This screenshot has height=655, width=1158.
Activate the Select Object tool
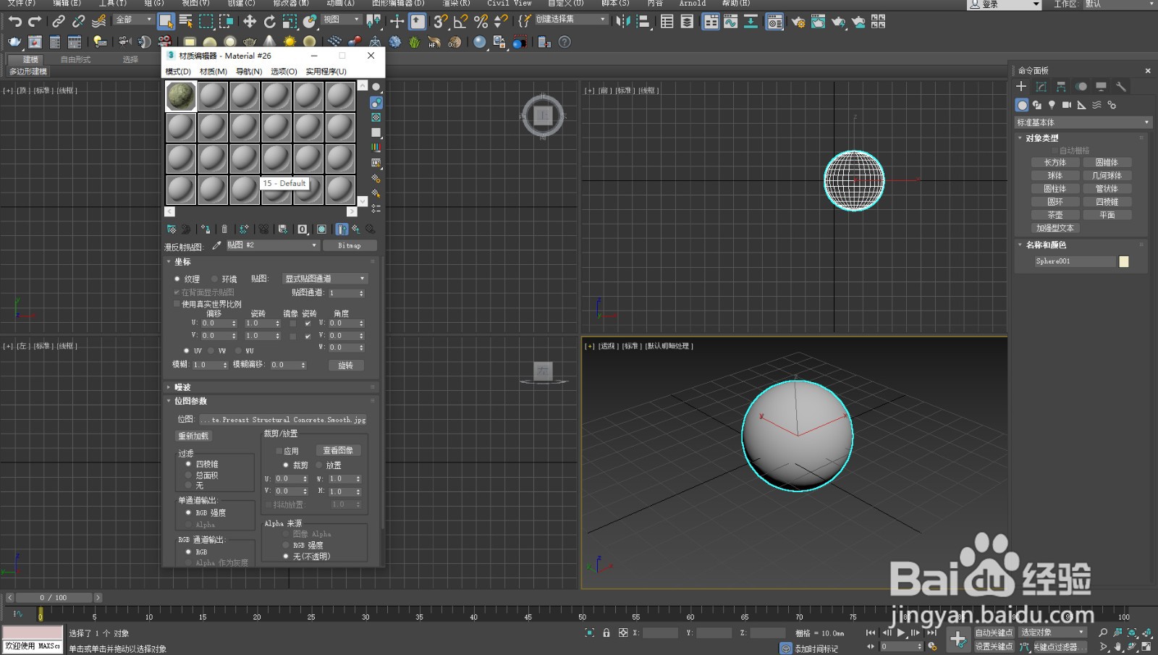pos(166,22)
